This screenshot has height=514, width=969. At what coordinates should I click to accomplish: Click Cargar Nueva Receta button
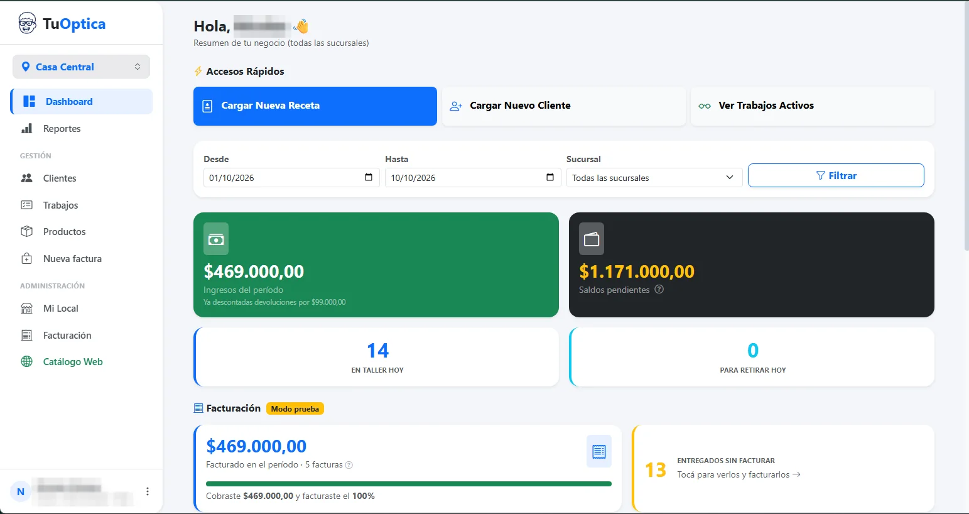[315, 106]
